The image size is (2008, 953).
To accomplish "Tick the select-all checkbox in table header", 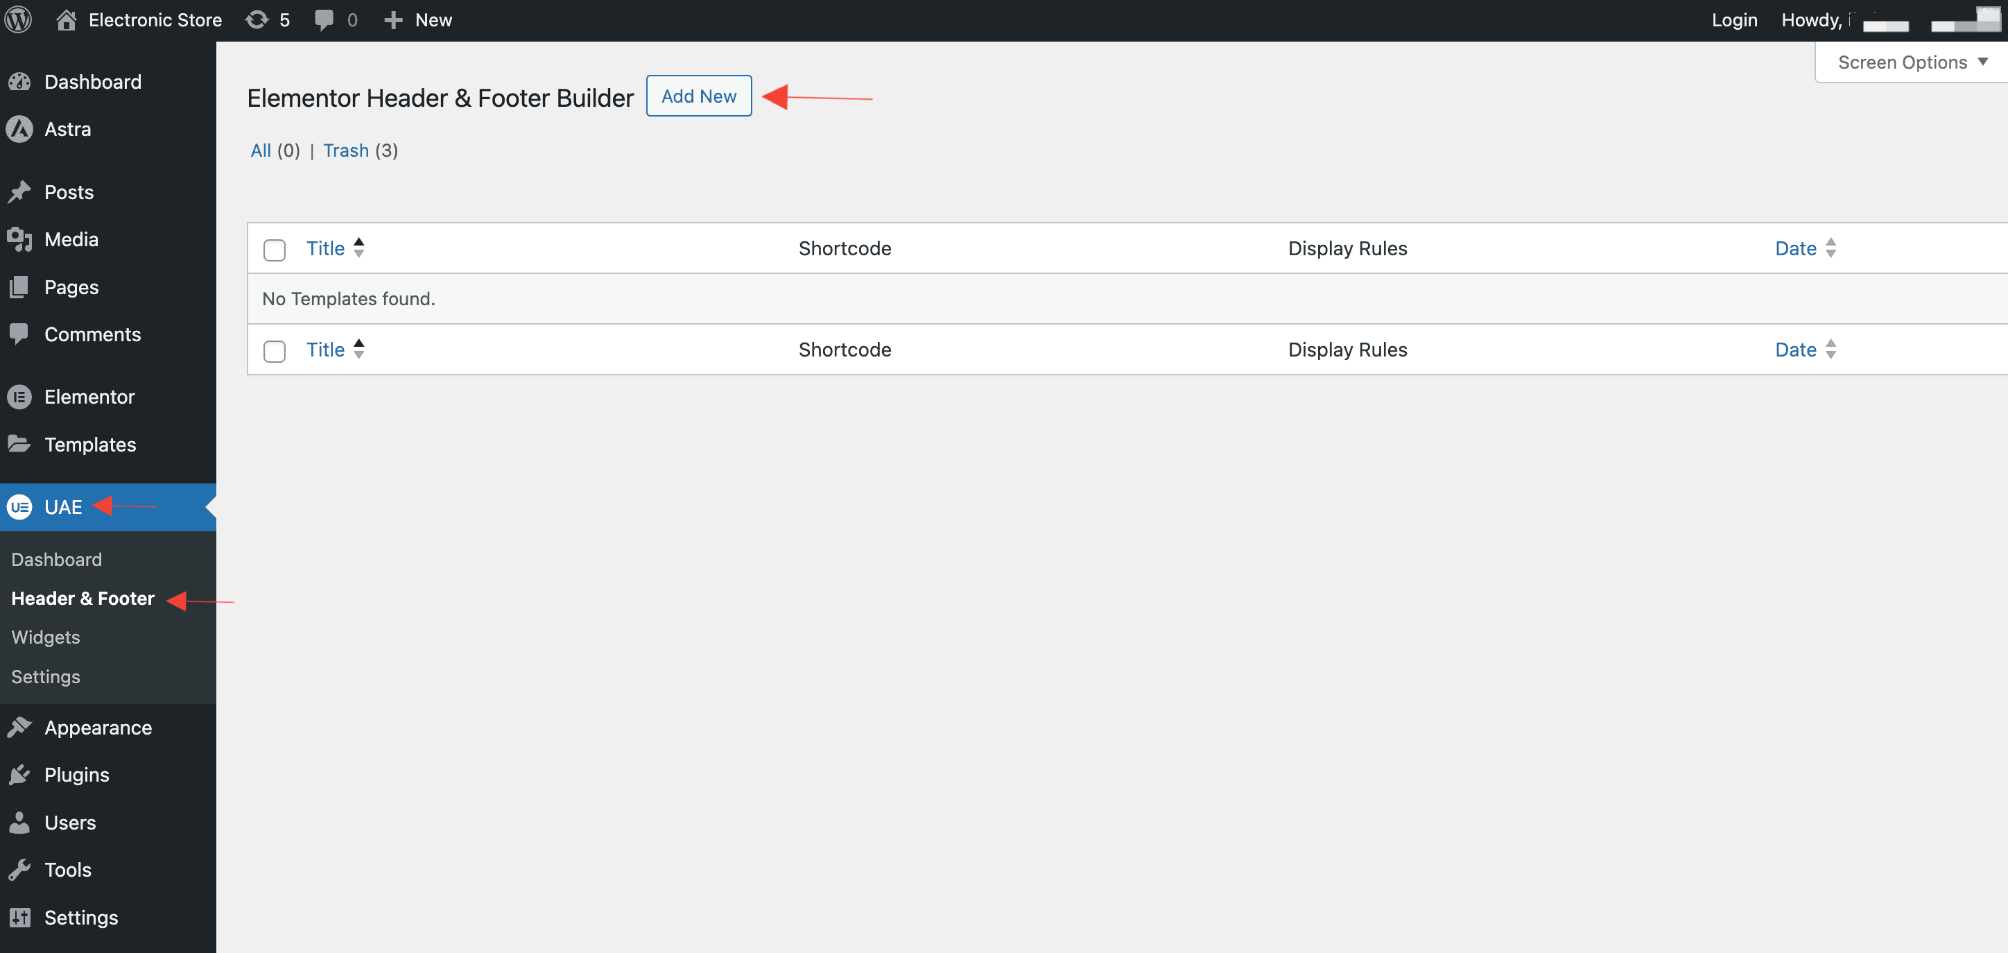I will pyautogui.click(x=275, y=250).
